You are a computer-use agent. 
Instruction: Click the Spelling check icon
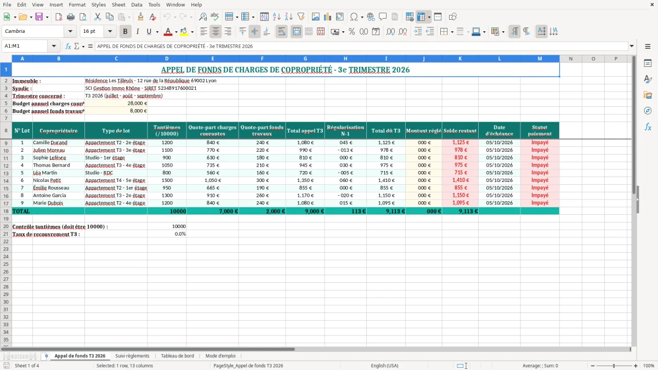(x=214, y=17)
